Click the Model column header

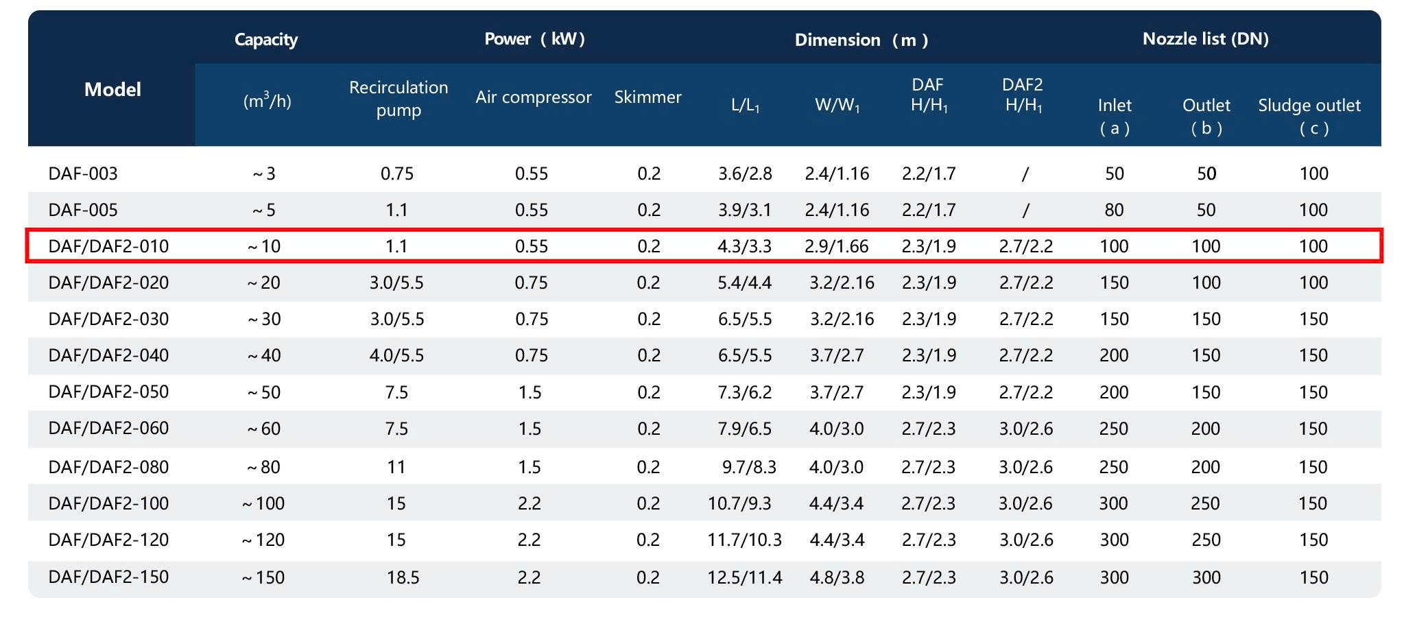pos(112,90)
